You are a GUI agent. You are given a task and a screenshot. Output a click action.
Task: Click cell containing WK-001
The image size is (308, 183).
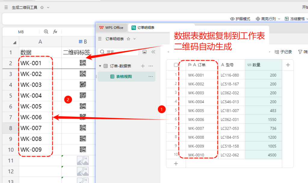pos(40,63)
